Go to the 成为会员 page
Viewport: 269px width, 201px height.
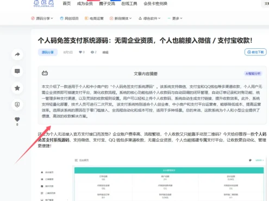(85, 3)
